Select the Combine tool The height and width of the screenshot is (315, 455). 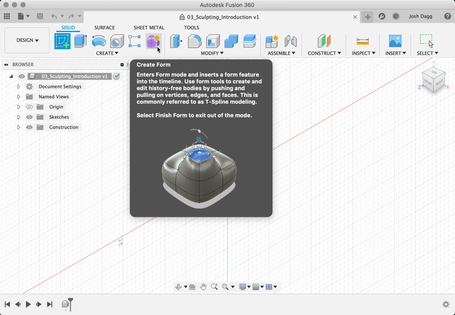pyautogui.click(x=231, y=41)
